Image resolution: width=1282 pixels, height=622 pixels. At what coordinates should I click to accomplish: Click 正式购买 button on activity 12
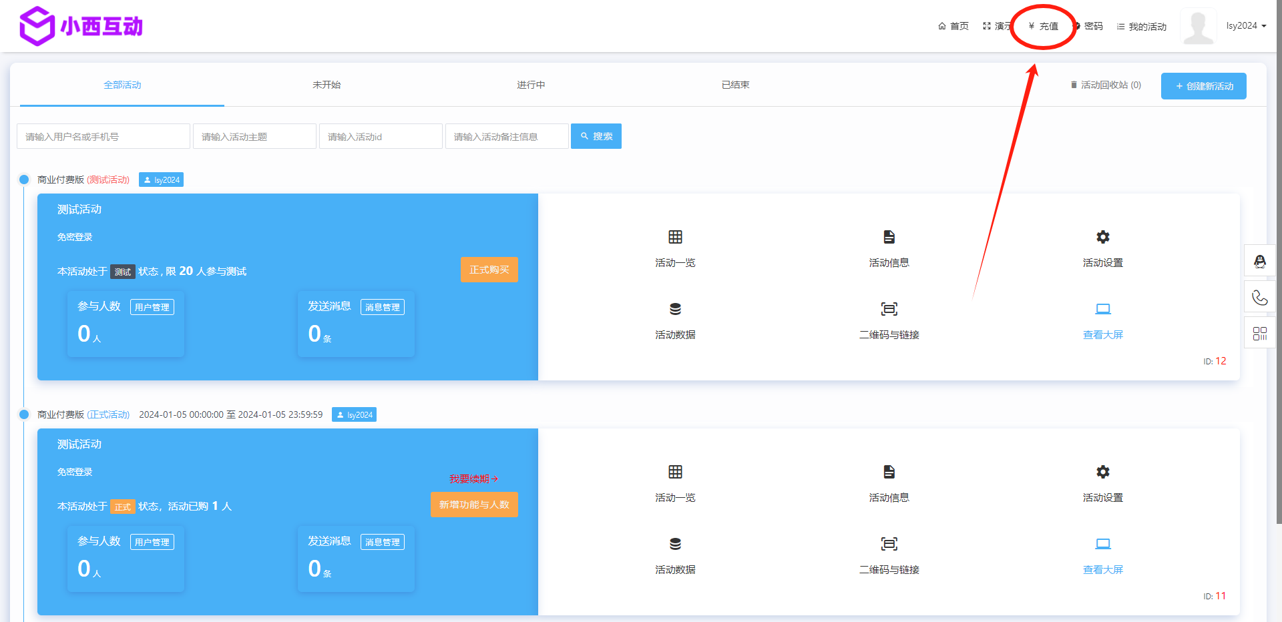click(489, 270)
